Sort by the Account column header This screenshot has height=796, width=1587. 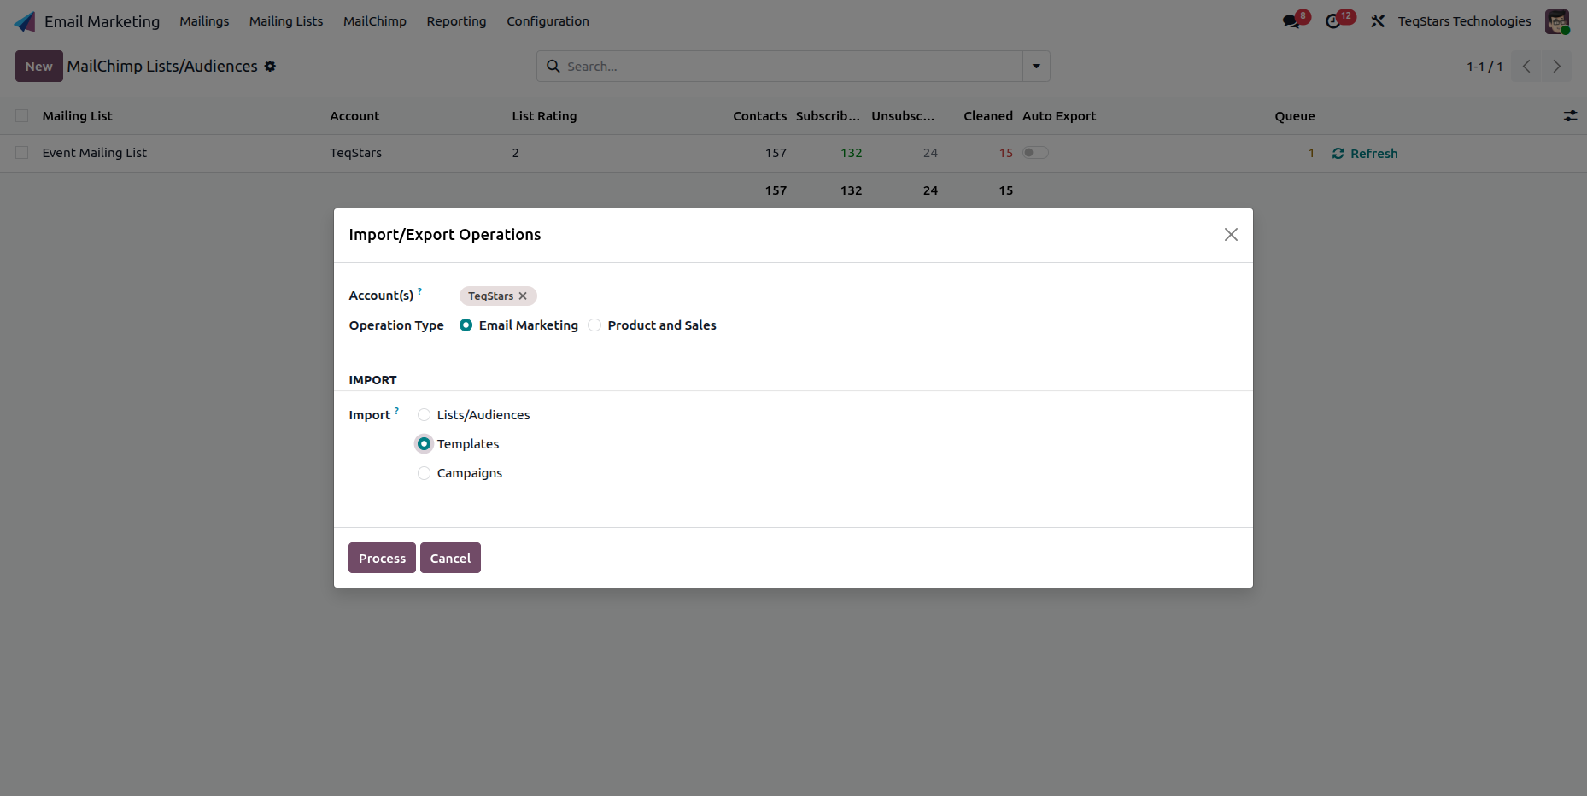click(354, 116)
